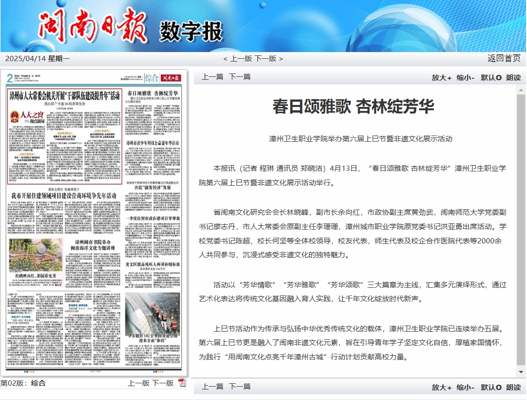This screenshot has width=527, height=400.
Task: Click 缩小- in the top article toolbar
Action: (465, 78)
